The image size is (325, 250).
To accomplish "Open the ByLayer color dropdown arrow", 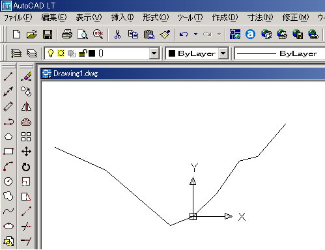I will pos(223,53).
